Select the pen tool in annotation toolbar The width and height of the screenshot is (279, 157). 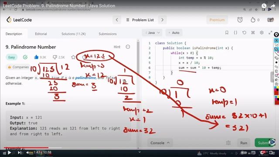[x=276, y=49]
